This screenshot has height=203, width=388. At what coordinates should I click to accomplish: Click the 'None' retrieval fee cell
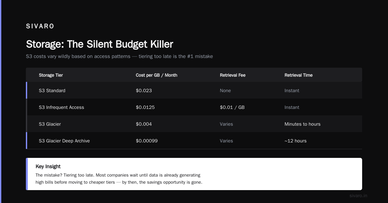[225, 91]
